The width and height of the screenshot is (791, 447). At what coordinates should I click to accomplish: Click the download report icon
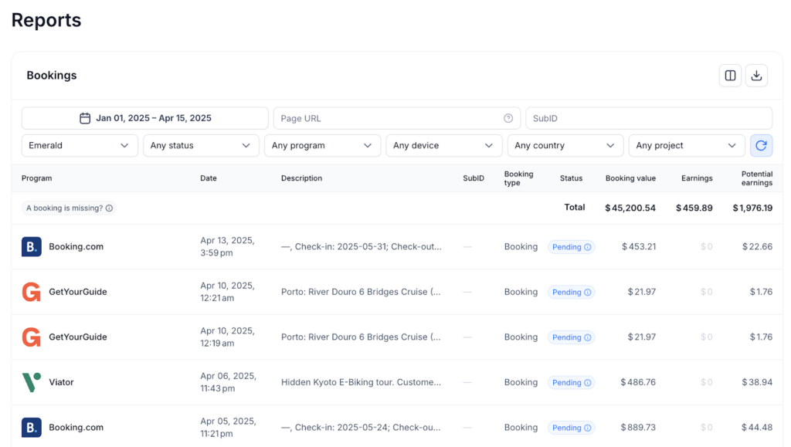[x=757, y=75]
